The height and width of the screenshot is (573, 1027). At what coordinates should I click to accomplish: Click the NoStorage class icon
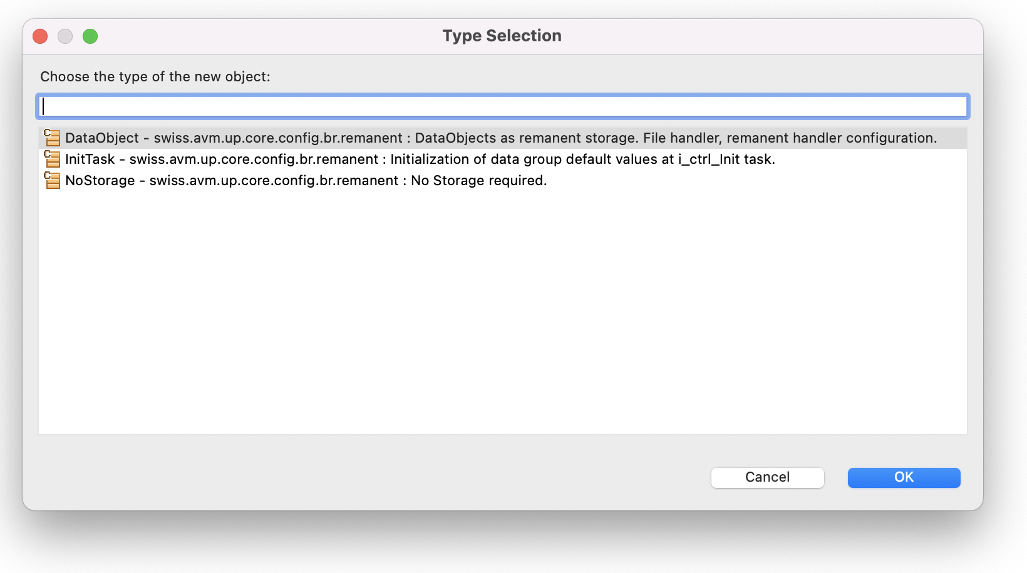pos(52,180)
